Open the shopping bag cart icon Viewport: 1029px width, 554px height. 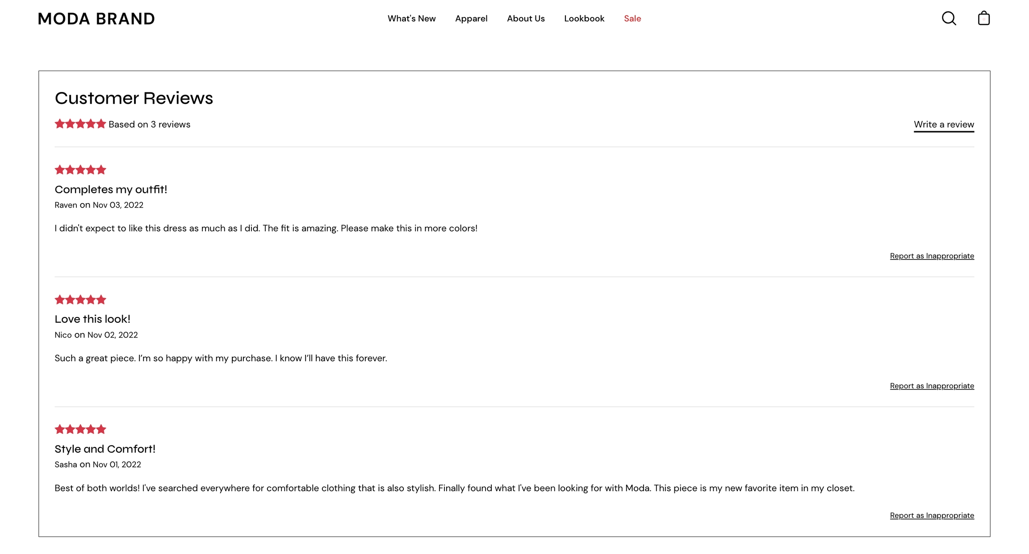(983, 18)
